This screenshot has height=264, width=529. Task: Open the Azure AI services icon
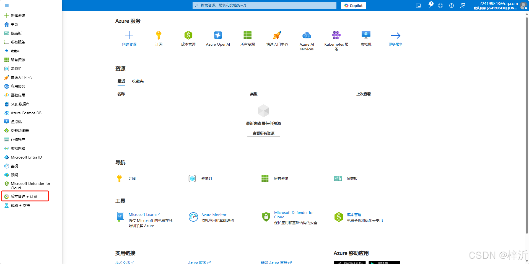(307, 35)
